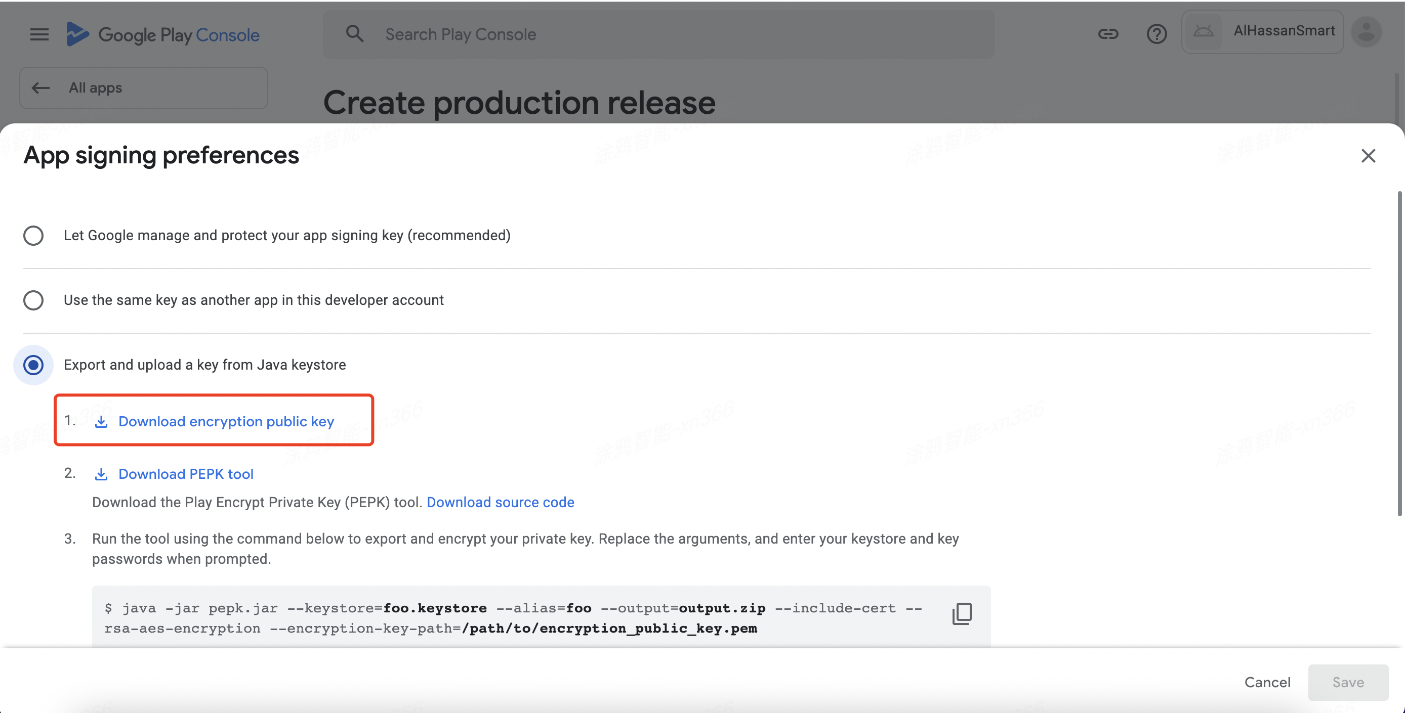Focus the Search Play Console field
Image resolution: width=1405 pixels, height=713 pixels.
658,34
